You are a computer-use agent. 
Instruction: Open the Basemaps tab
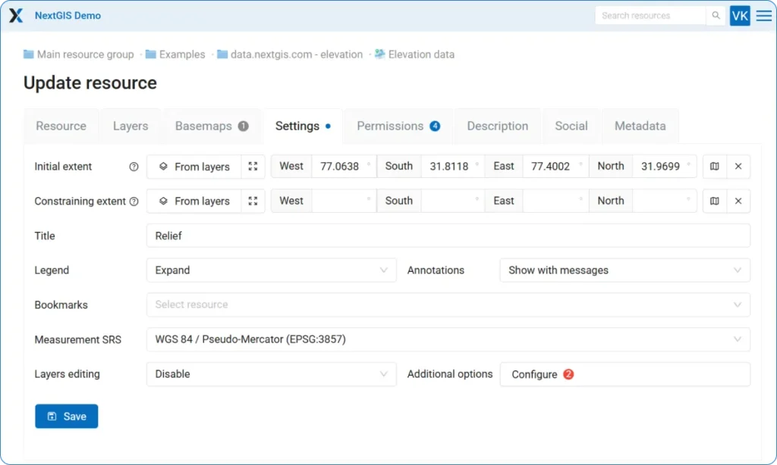pyautogui.click(x=212, y=126)
